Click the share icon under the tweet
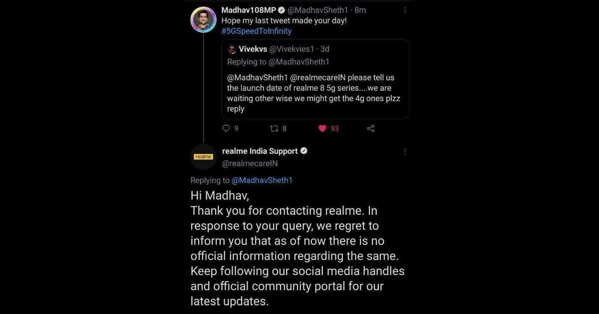The image size is (599, 314). point(371,128)
